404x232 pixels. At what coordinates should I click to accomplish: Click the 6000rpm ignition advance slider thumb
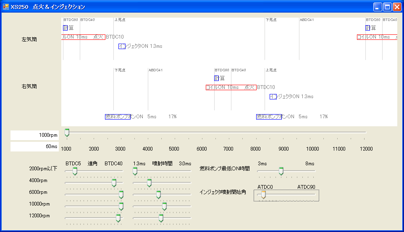pyautogui.click(x=121, y=195)
